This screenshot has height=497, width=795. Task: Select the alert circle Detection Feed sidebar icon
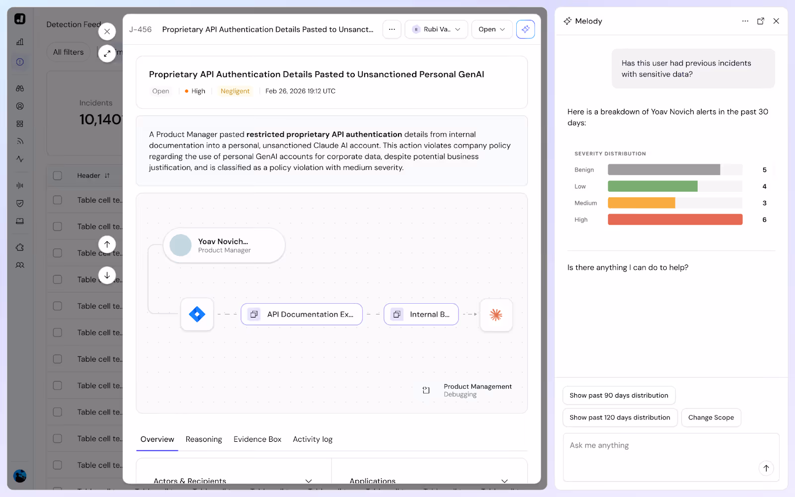coord(20,62)
